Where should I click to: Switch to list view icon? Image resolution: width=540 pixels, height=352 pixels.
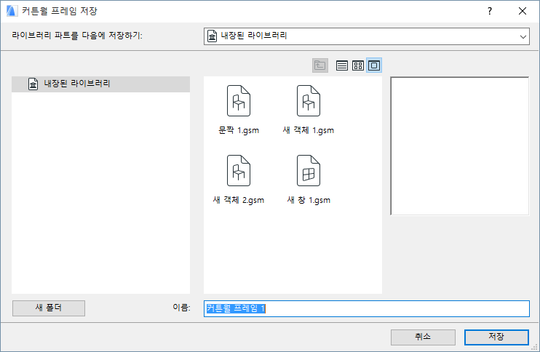pos(341,65)
